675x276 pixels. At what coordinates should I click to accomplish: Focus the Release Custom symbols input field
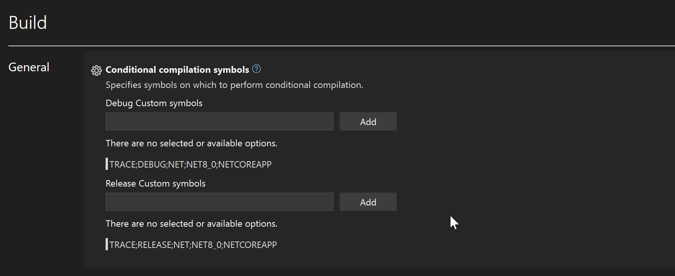pyautogui.click(x=219, y=202)
